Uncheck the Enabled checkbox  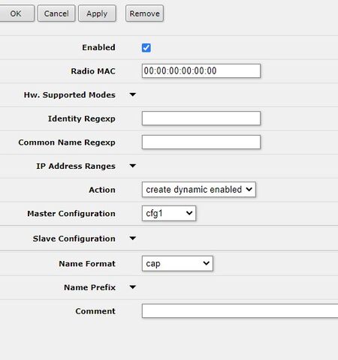146,48
